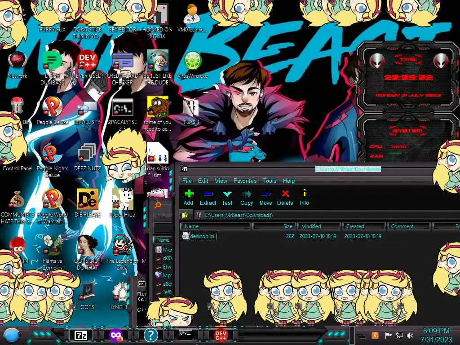Select the VM0Technic desktop icon
This screenshot has height=345, width=460.
pyautogui.click(x=192, y=18)
